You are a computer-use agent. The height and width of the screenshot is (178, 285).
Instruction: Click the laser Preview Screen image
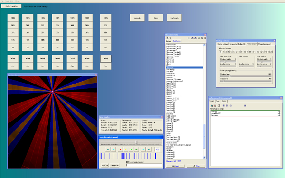coord(52,122)
